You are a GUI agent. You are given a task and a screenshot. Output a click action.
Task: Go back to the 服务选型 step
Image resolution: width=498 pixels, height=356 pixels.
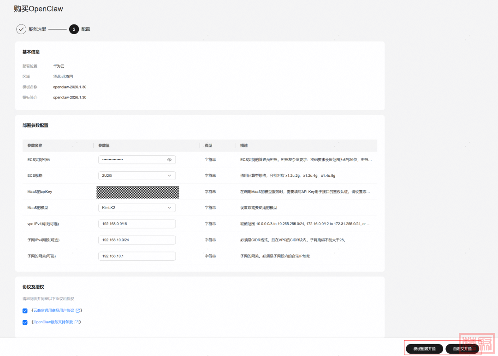pyautogui.click(x=37, y=29)
